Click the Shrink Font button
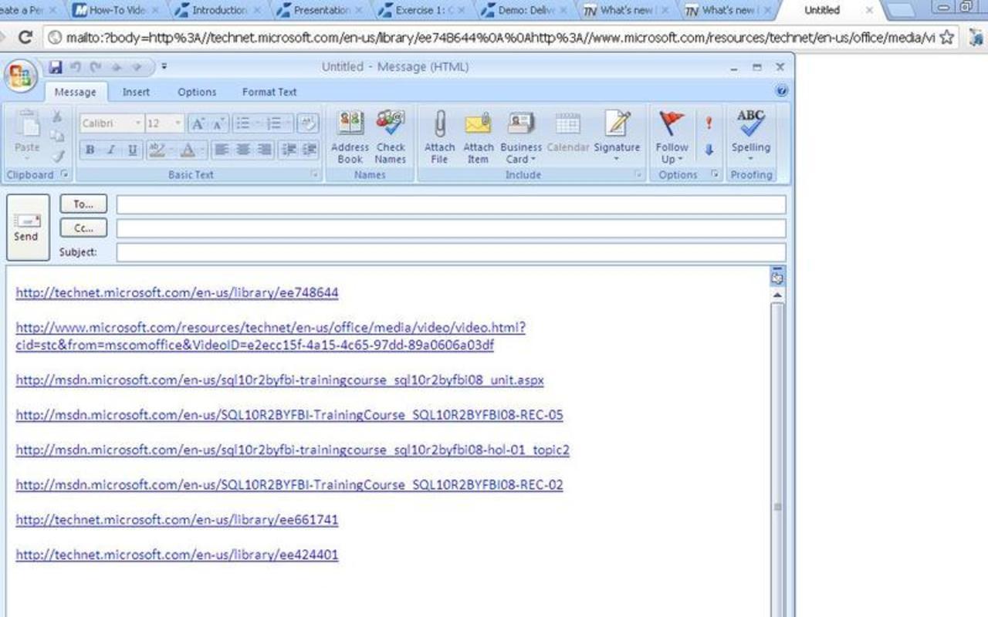 pyautogui.click(x=218, y=123)
